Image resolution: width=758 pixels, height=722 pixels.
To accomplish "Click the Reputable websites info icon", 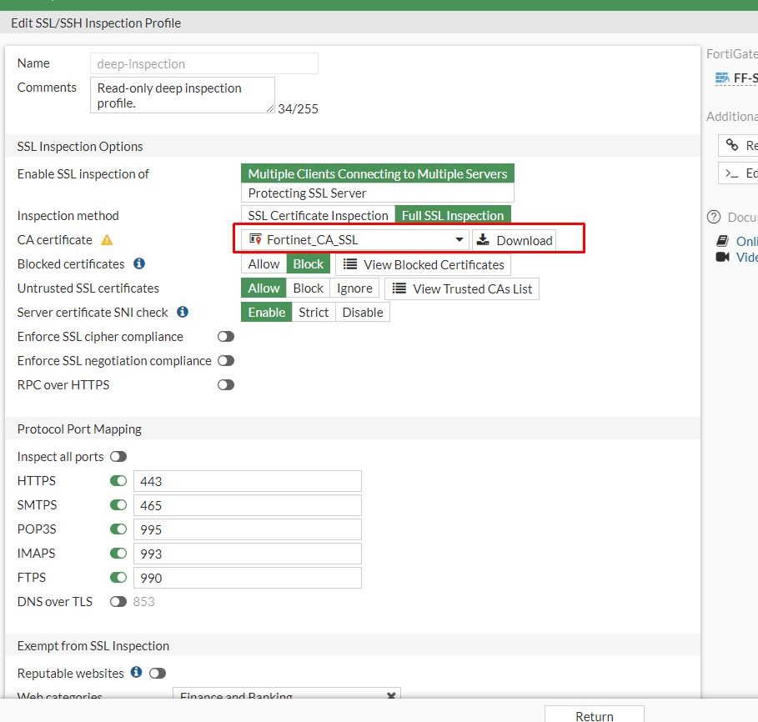I will [136, 673].
